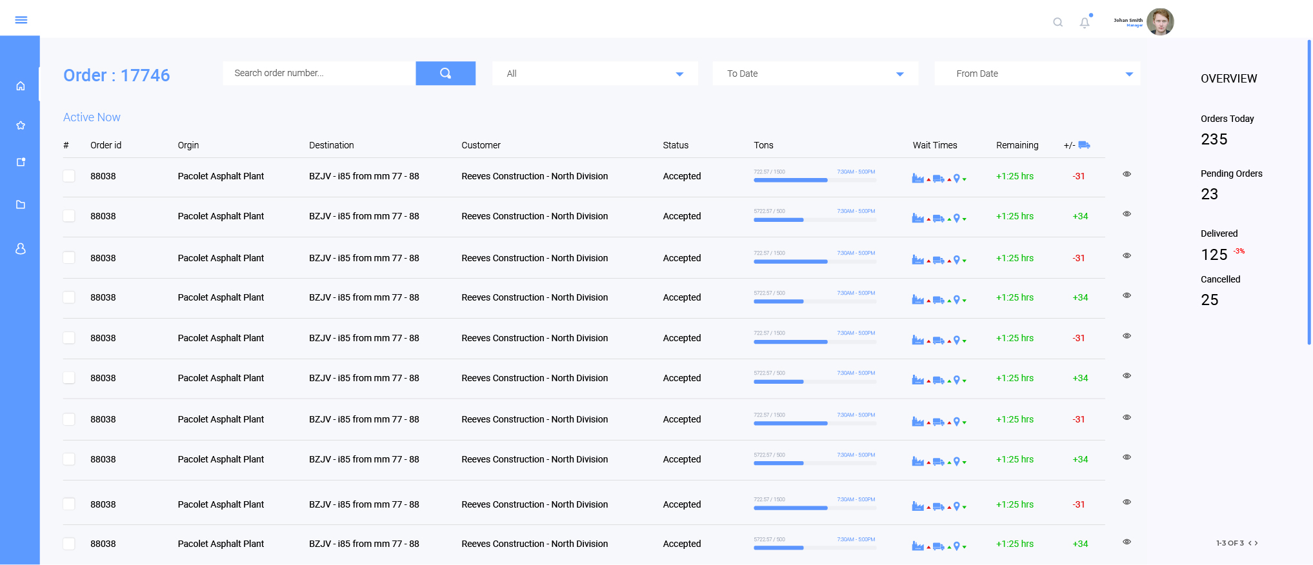1313x565 pixels.
Task: Open the user profile sidebar icon
Action: click(21, 249)
